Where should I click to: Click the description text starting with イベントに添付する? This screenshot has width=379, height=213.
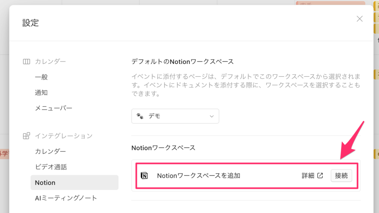pos(246,85)
